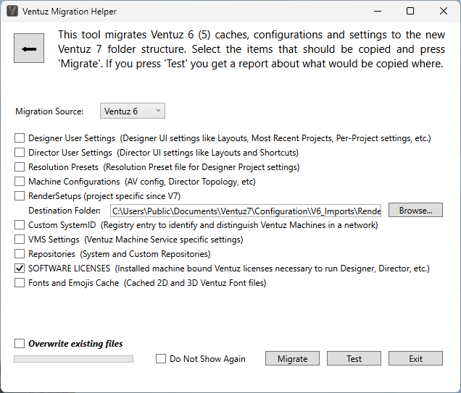
Task: Select Machine Configurations checkbox
Action: click(x=20, y=182)
